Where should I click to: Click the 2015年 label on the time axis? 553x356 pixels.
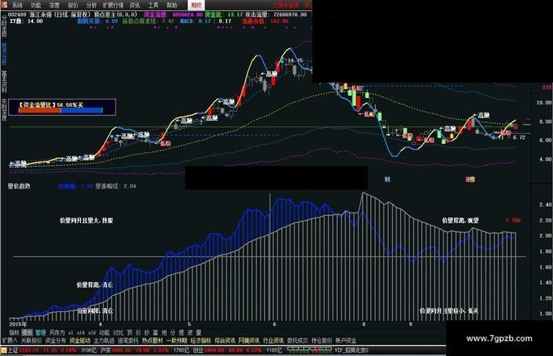tap(18, 324)
